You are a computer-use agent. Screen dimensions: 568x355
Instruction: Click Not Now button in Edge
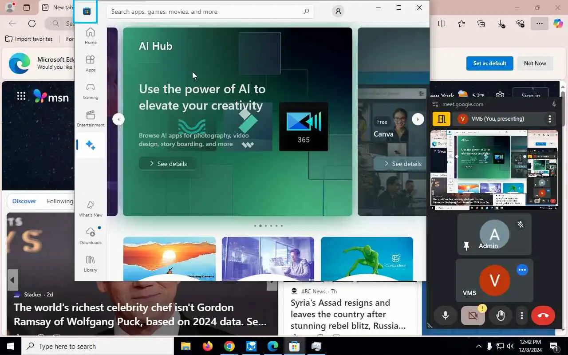535,63
